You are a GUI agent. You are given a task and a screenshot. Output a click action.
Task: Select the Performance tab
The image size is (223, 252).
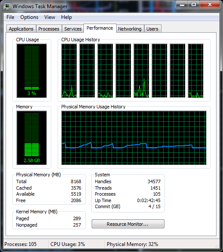[x=100, y=28]
